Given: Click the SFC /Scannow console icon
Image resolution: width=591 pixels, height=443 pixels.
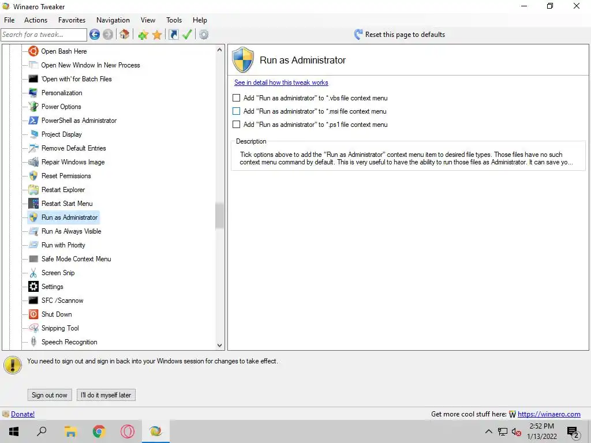Looking at the screenshot, I should click(x=33, y=300).
